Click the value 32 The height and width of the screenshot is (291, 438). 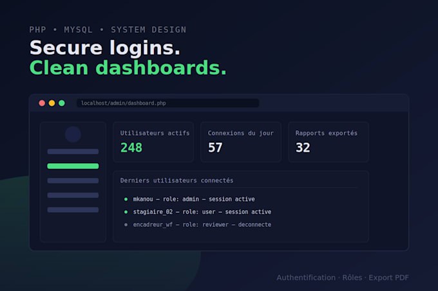(303, 148)
